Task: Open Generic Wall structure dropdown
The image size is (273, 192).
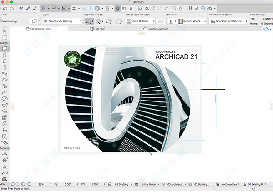Action: click(x=192, y=21)
